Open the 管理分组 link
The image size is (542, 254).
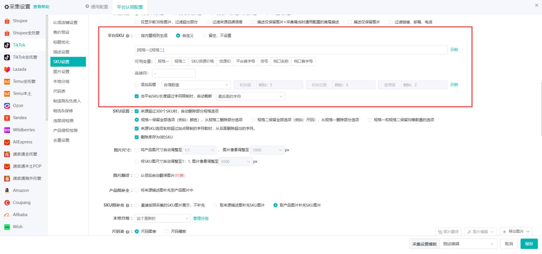(201, 218)
